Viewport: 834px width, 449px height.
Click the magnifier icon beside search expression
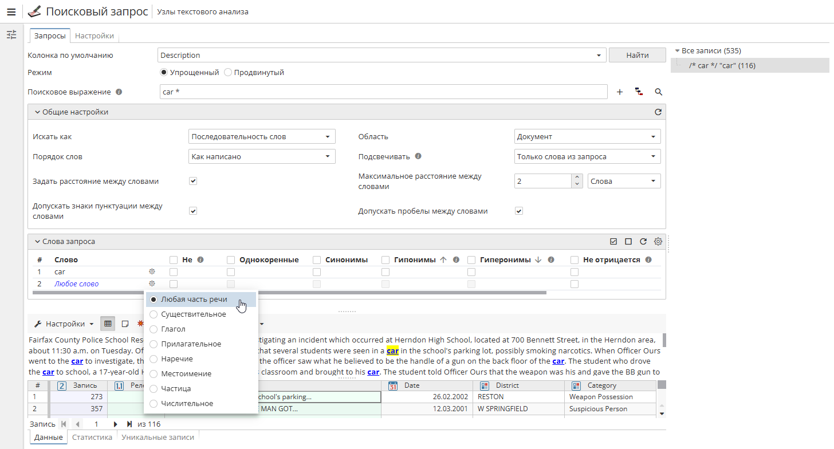pos(658,92)
